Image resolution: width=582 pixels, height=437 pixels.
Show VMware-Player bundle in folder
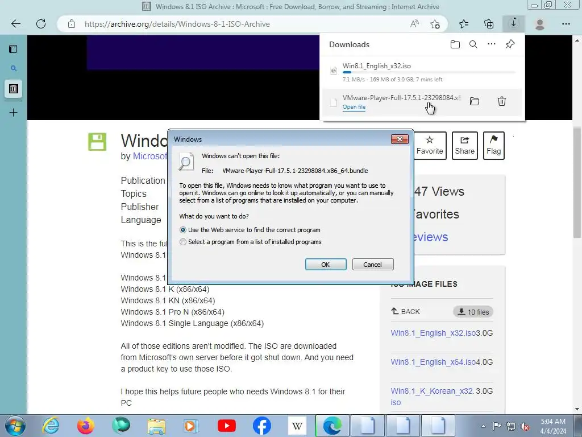475,101
